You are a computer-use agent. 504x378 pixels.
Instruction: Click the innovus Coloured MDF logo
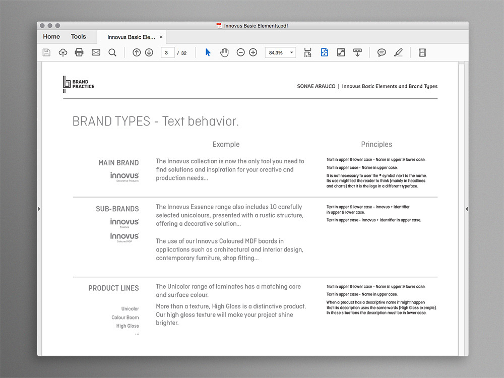(124, 237)
